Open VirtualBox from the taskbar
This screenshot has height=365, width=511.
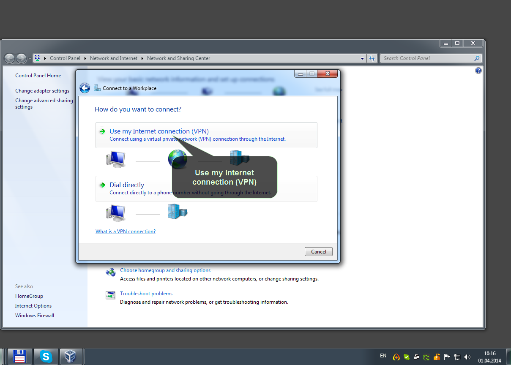[71, 357]
